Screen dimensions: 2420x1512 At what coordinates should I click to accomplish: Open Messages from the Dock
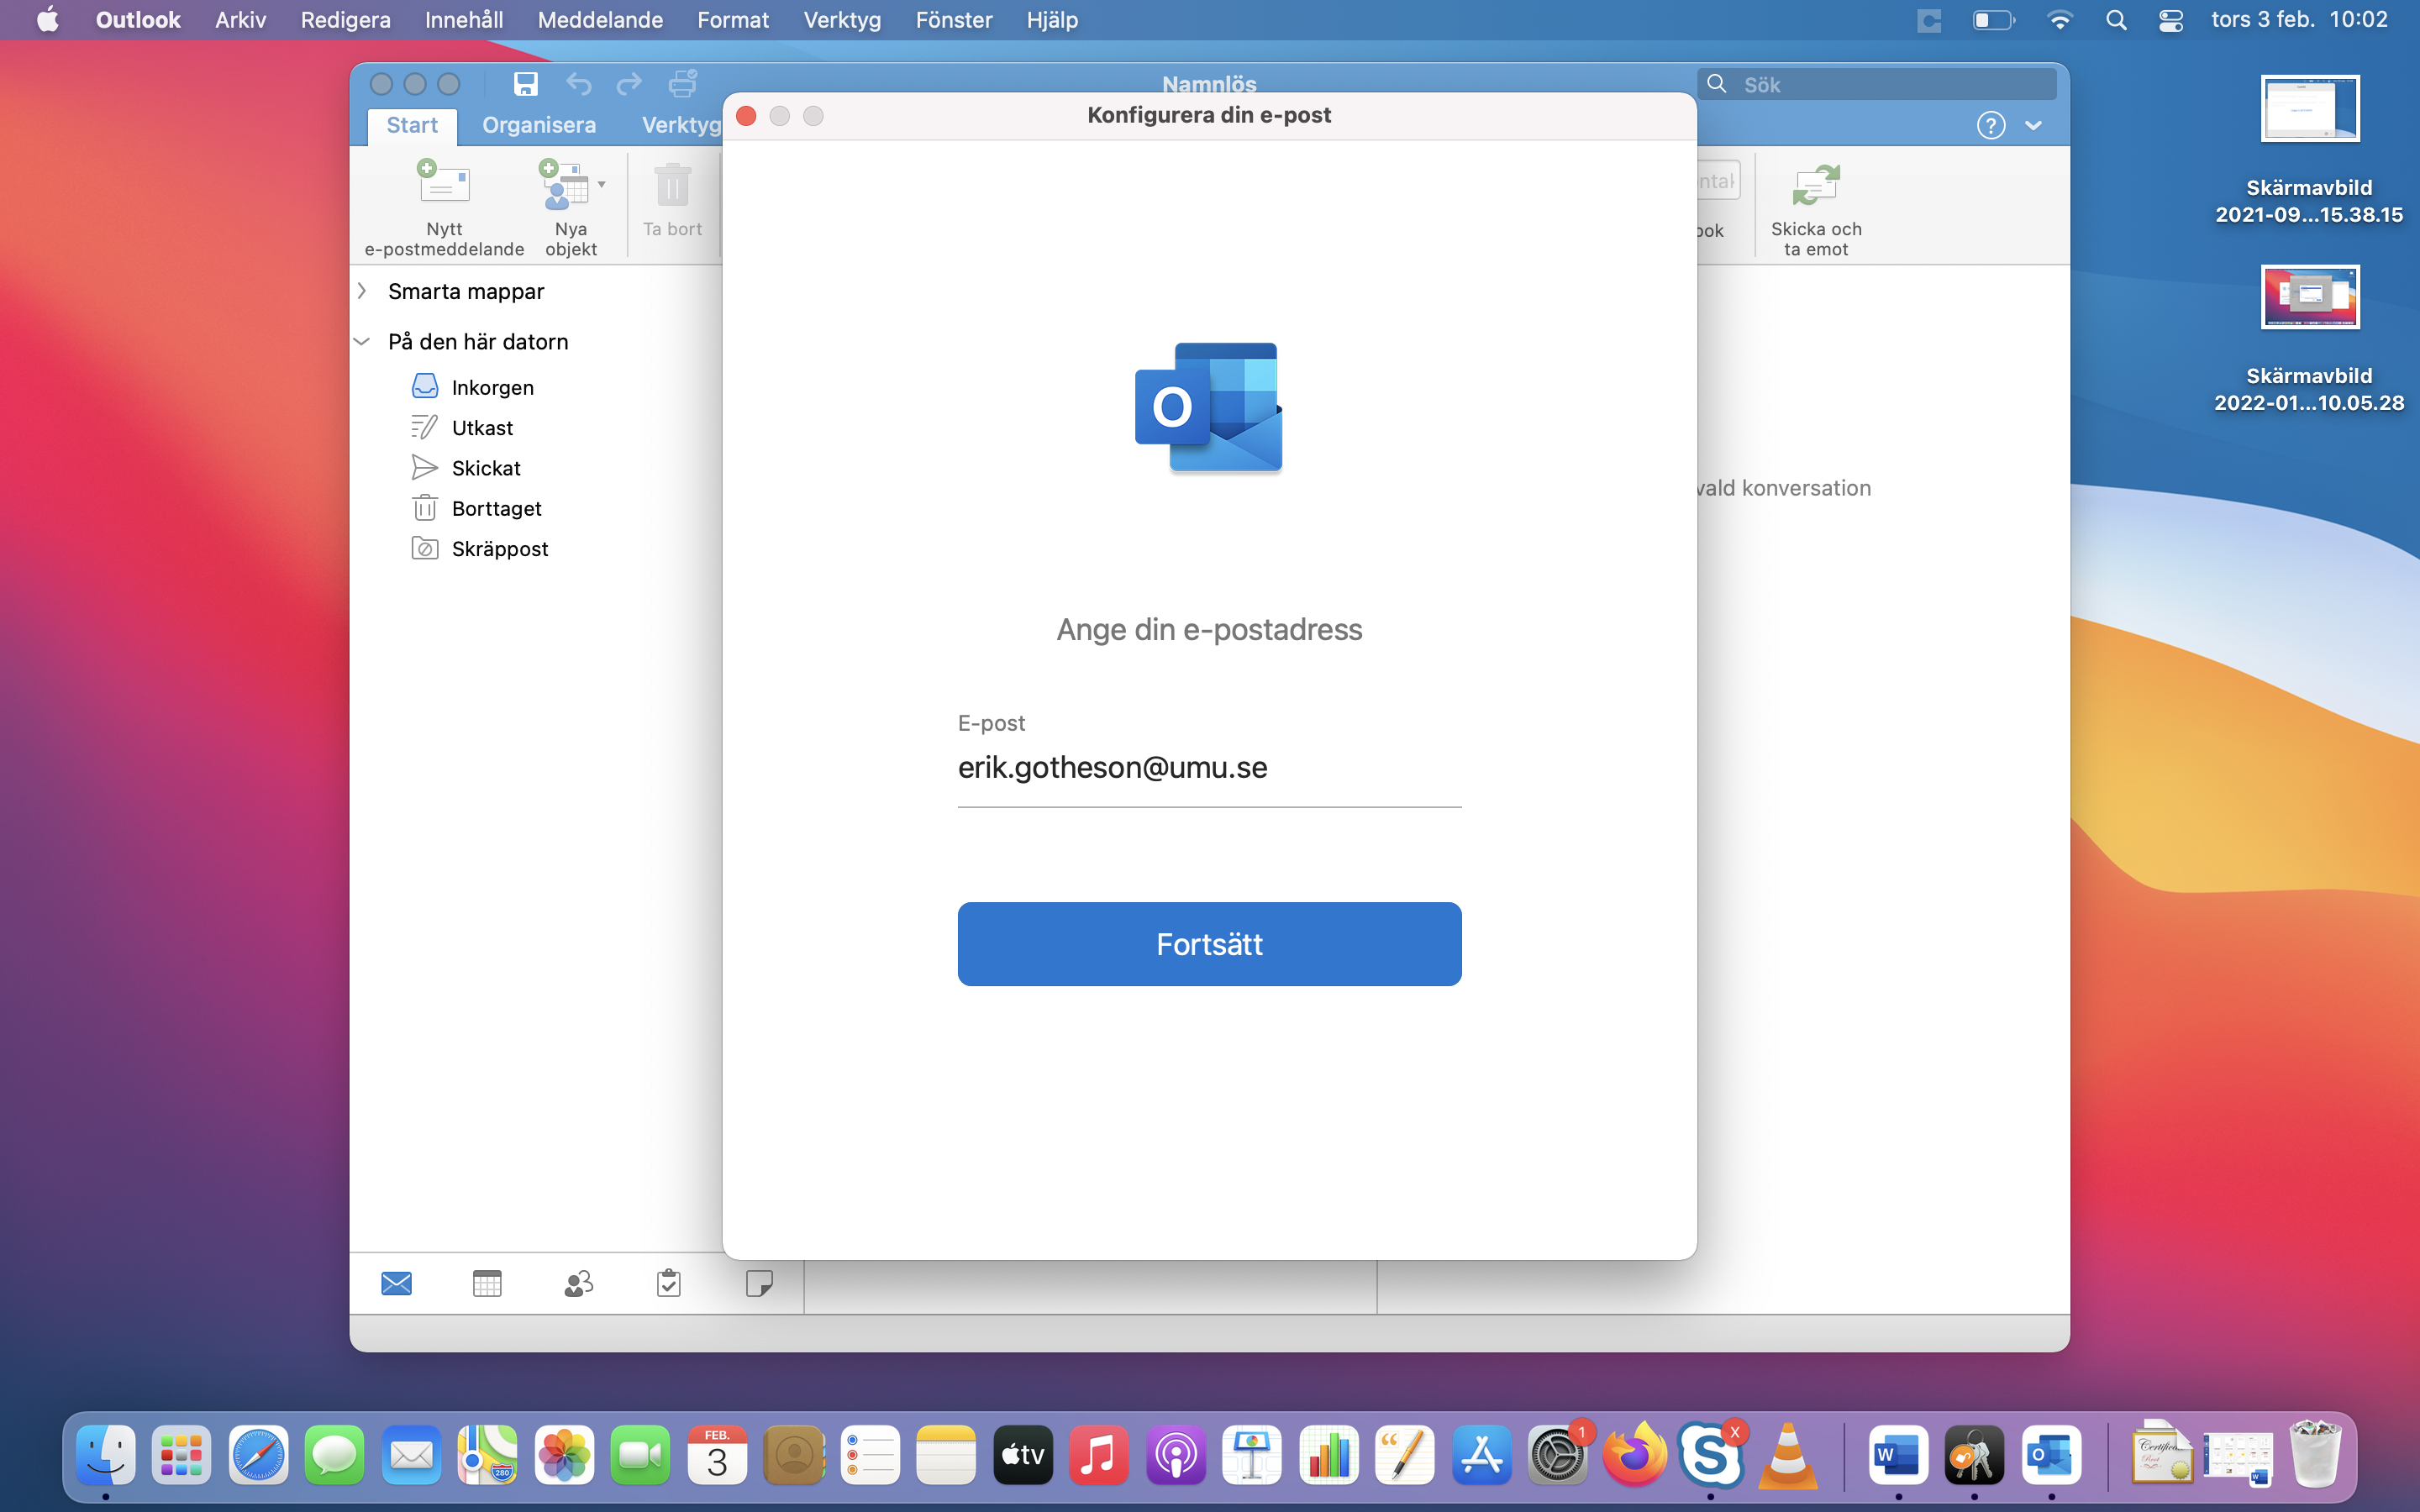point(334,1455)
